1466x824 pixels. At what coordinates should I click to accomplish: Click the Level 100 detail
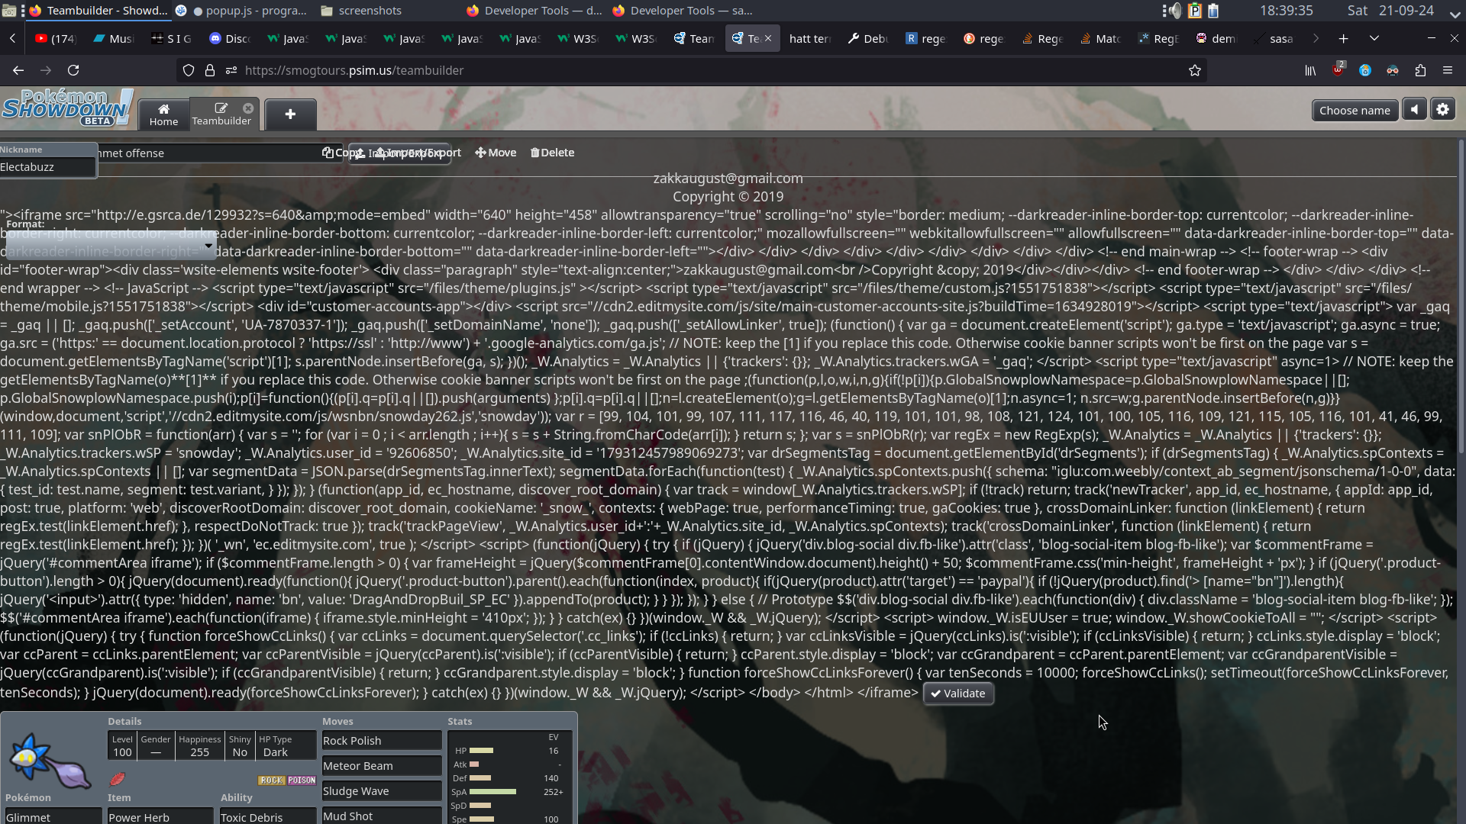[x=122, y=745]
